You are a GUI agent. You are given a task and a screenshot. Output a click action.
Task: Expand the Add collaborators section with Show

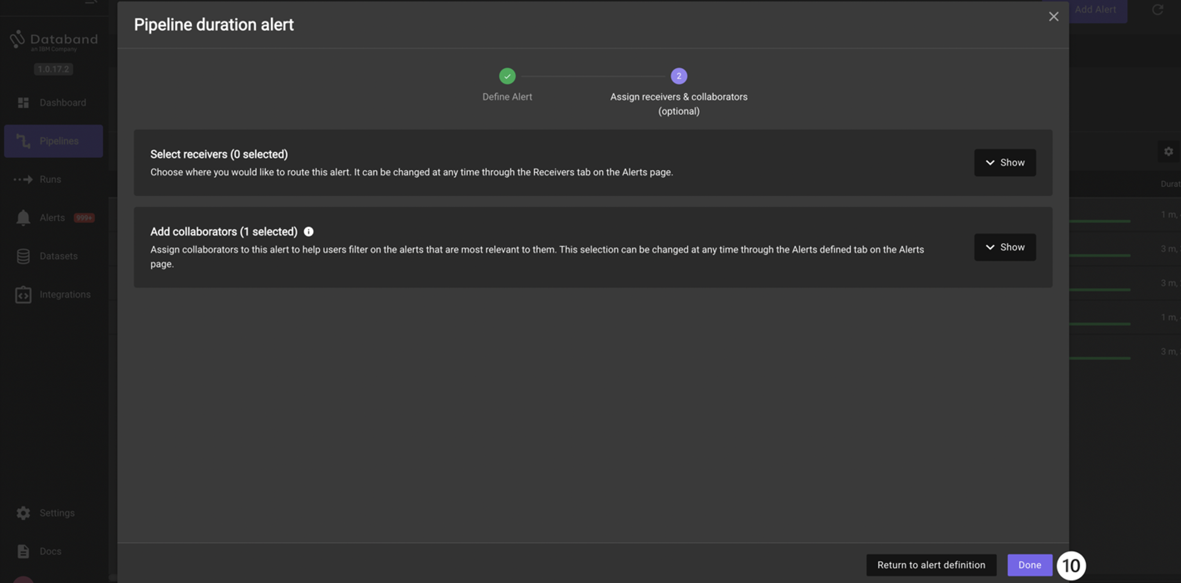[x=1004, y=247]
